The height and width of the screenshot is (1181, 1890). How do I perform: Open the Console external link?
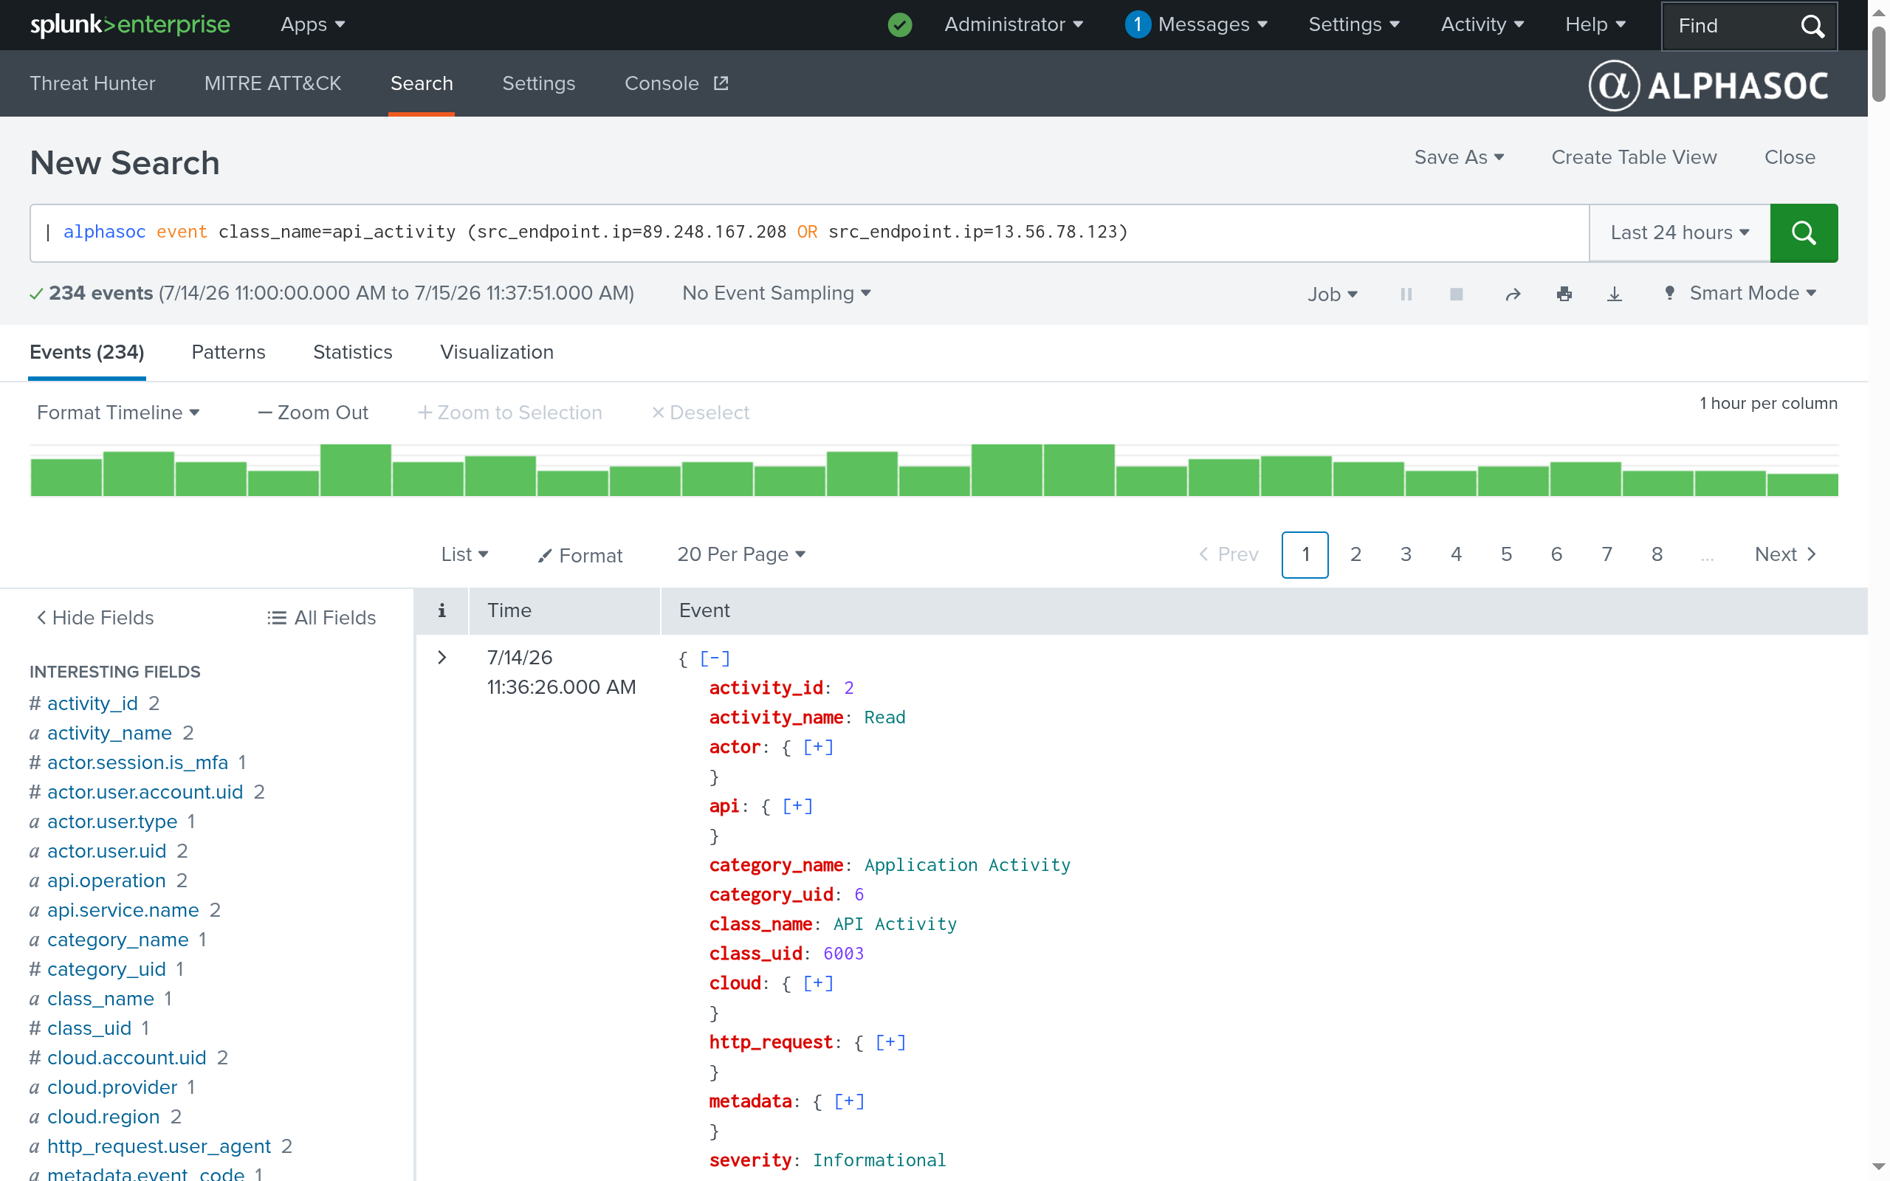[676, 83]
